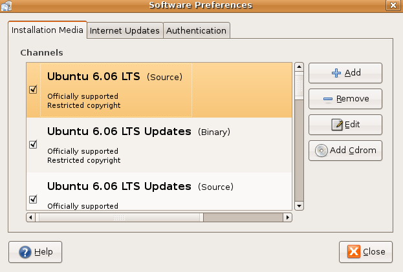
Task: Click the plus icon on Add button
Action: tap(336, 73)
